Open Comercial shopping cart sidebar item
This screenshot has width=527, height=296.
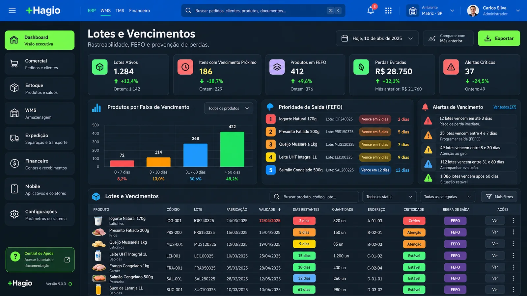coord(40,64)
